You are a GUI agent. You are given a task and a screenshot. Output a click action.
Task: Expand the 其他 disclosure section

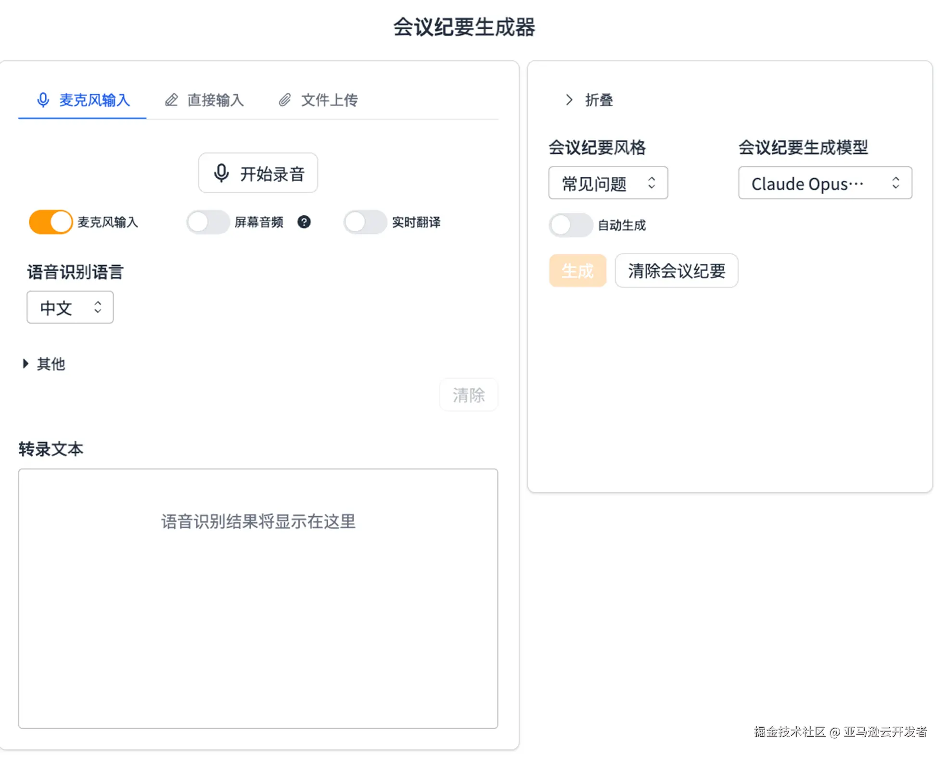pyautogui.click(x=44, y=364)
